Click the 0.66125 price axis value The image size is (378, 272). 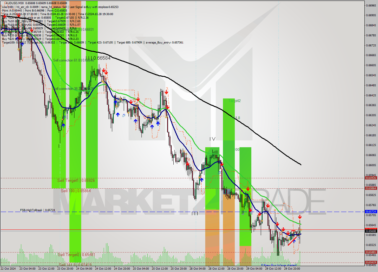tap(371, 145)
